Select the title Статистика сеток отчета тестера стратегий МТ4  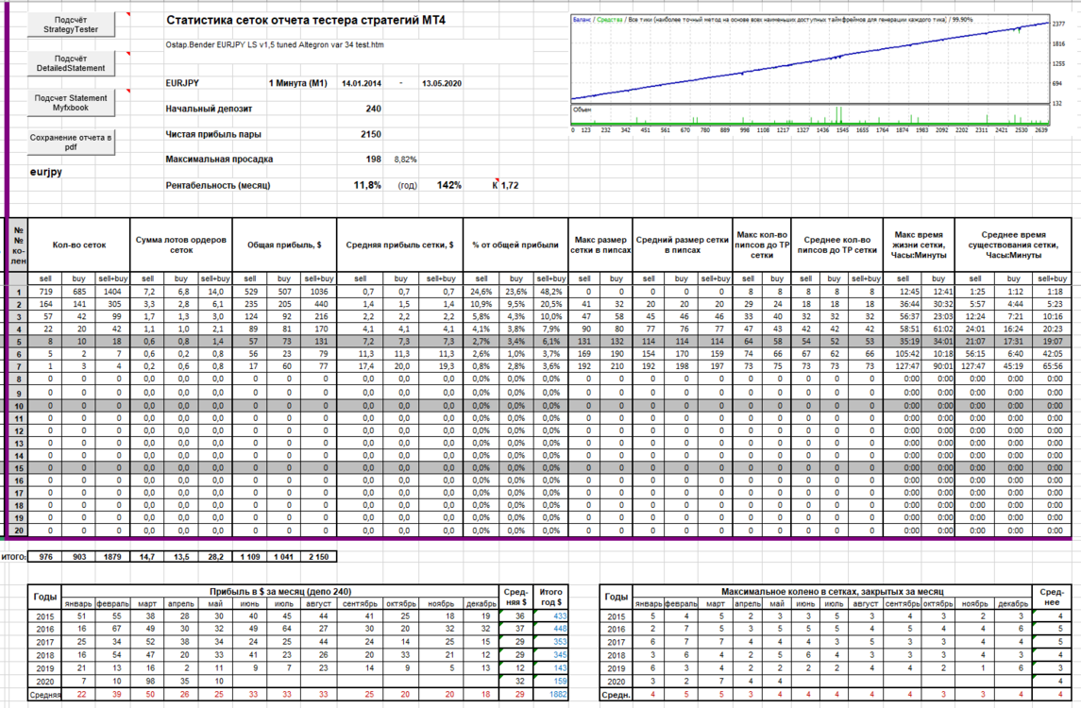pyautogui.click(x=305, y=20)
